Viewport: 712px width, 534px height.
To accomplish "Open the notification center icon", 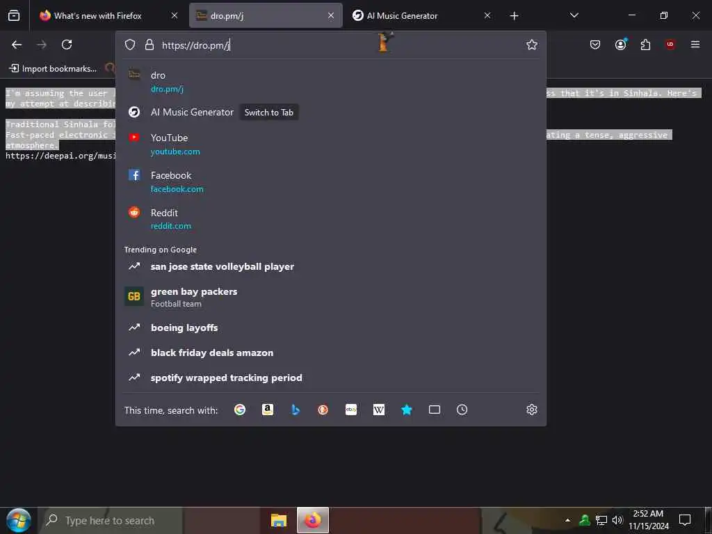I will (x=685, y=520).
